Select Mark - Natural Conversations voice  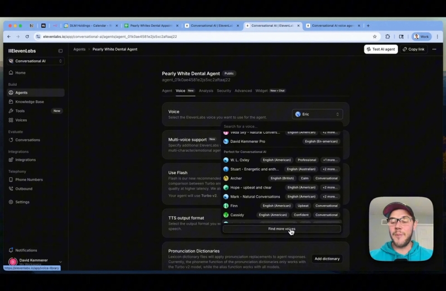282,197
